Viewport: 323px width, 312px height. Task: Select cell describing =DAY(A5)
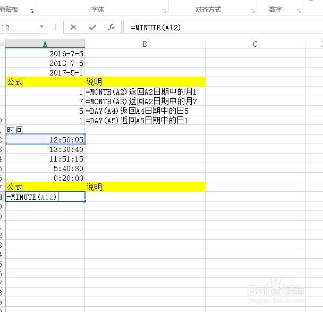pyautogui.click(x=145, y=120)
